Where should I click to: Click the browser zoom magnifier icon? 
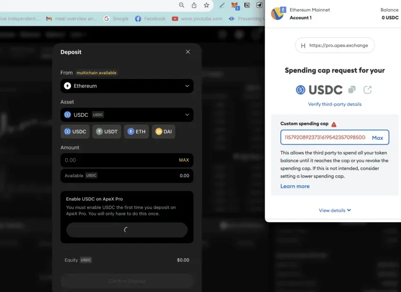coord(181,5)
